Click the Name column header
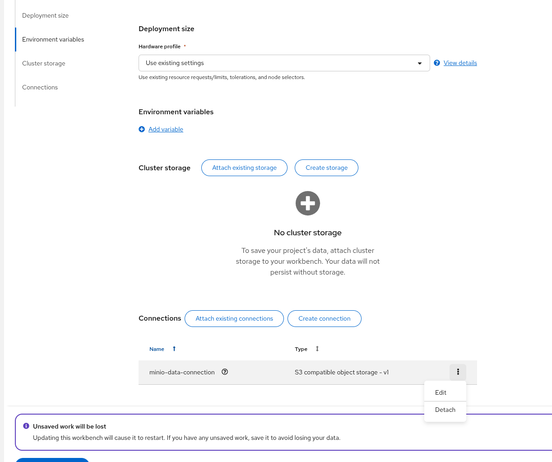 [x=157, y=349]
